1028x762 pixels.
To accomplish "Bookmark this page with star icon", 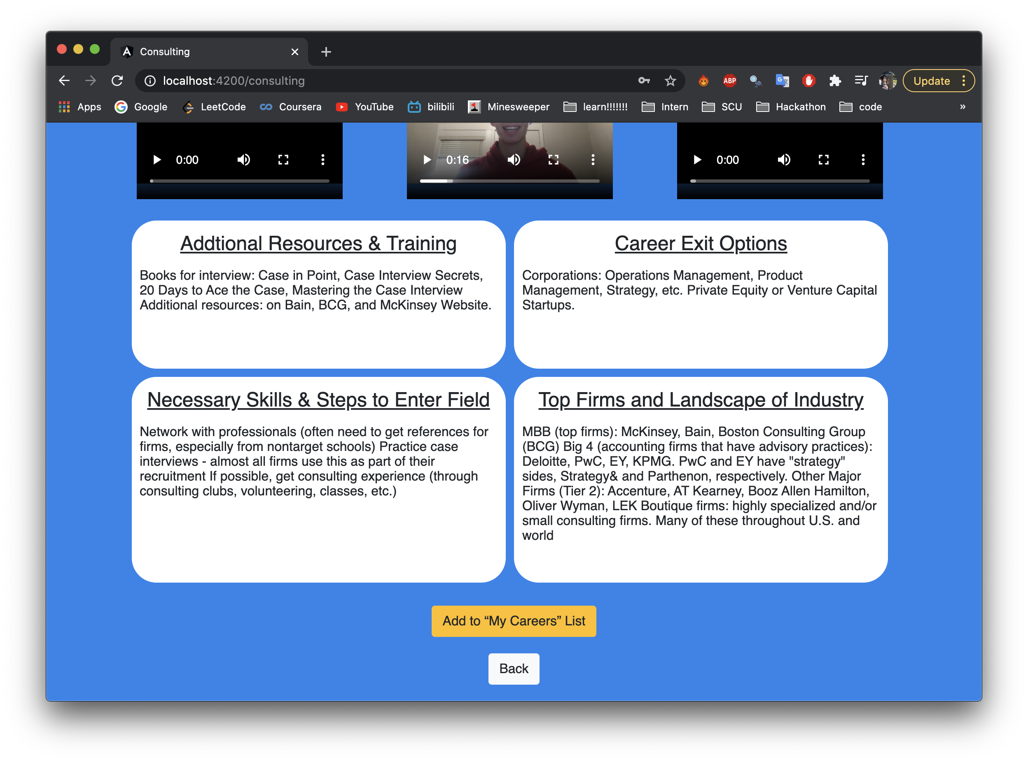I will coord(670,81).
